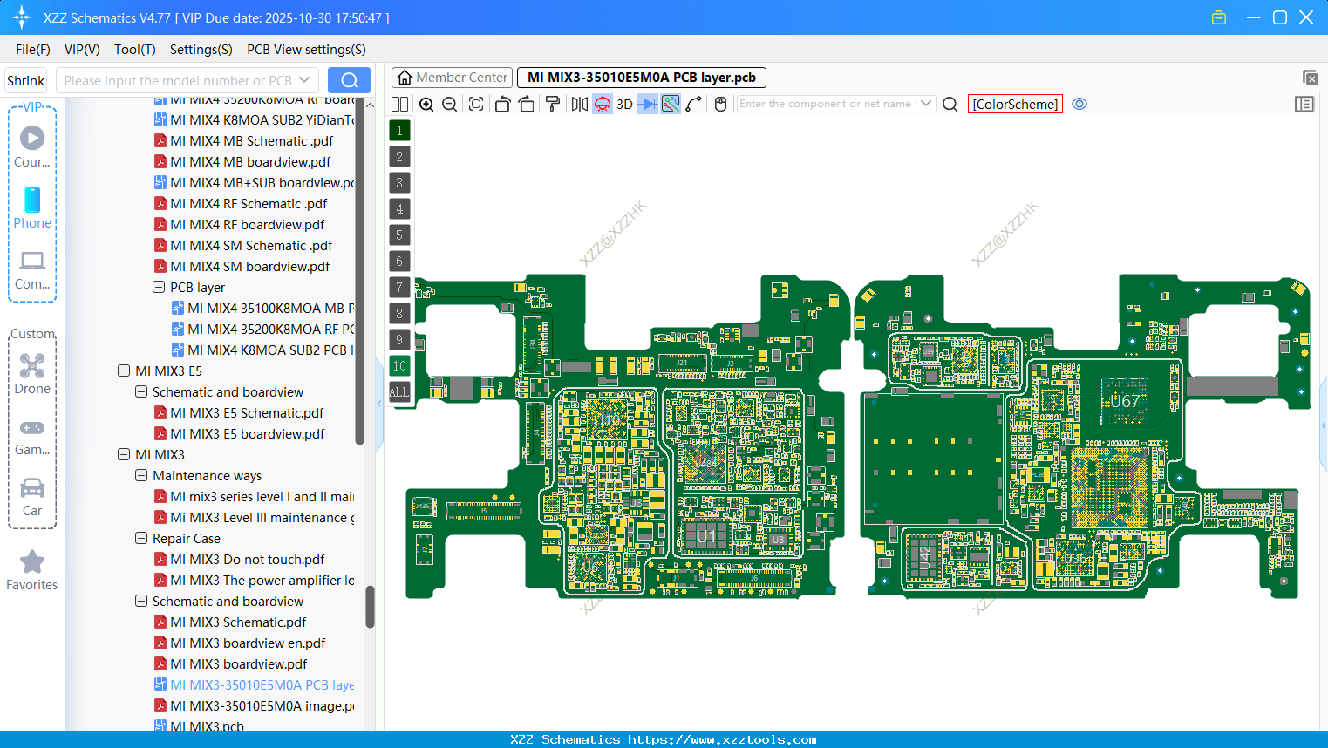Image resolution: width=1328 pixels, height=748 pixels.
Task: Collapse the MI MIX3 E5 tree node
Action: coord(124,371)
